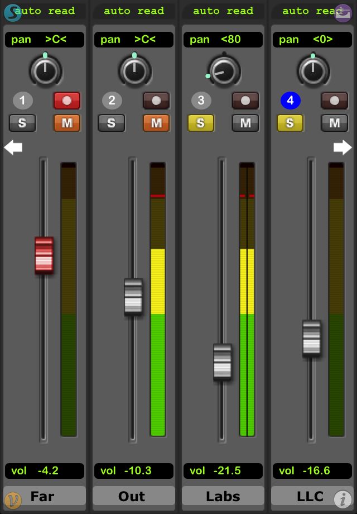Viewport: 357px width, 514px height.
Task: Click the vol -4.2 display
Action: pos(45,471)
